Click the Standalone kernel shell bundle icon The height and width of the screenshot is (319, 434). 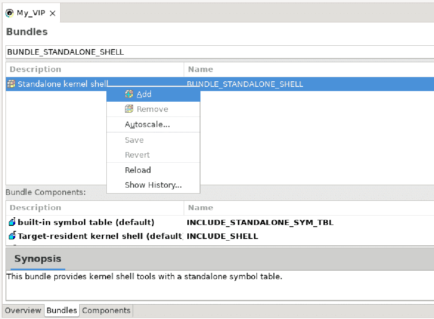tap(11, 84)
